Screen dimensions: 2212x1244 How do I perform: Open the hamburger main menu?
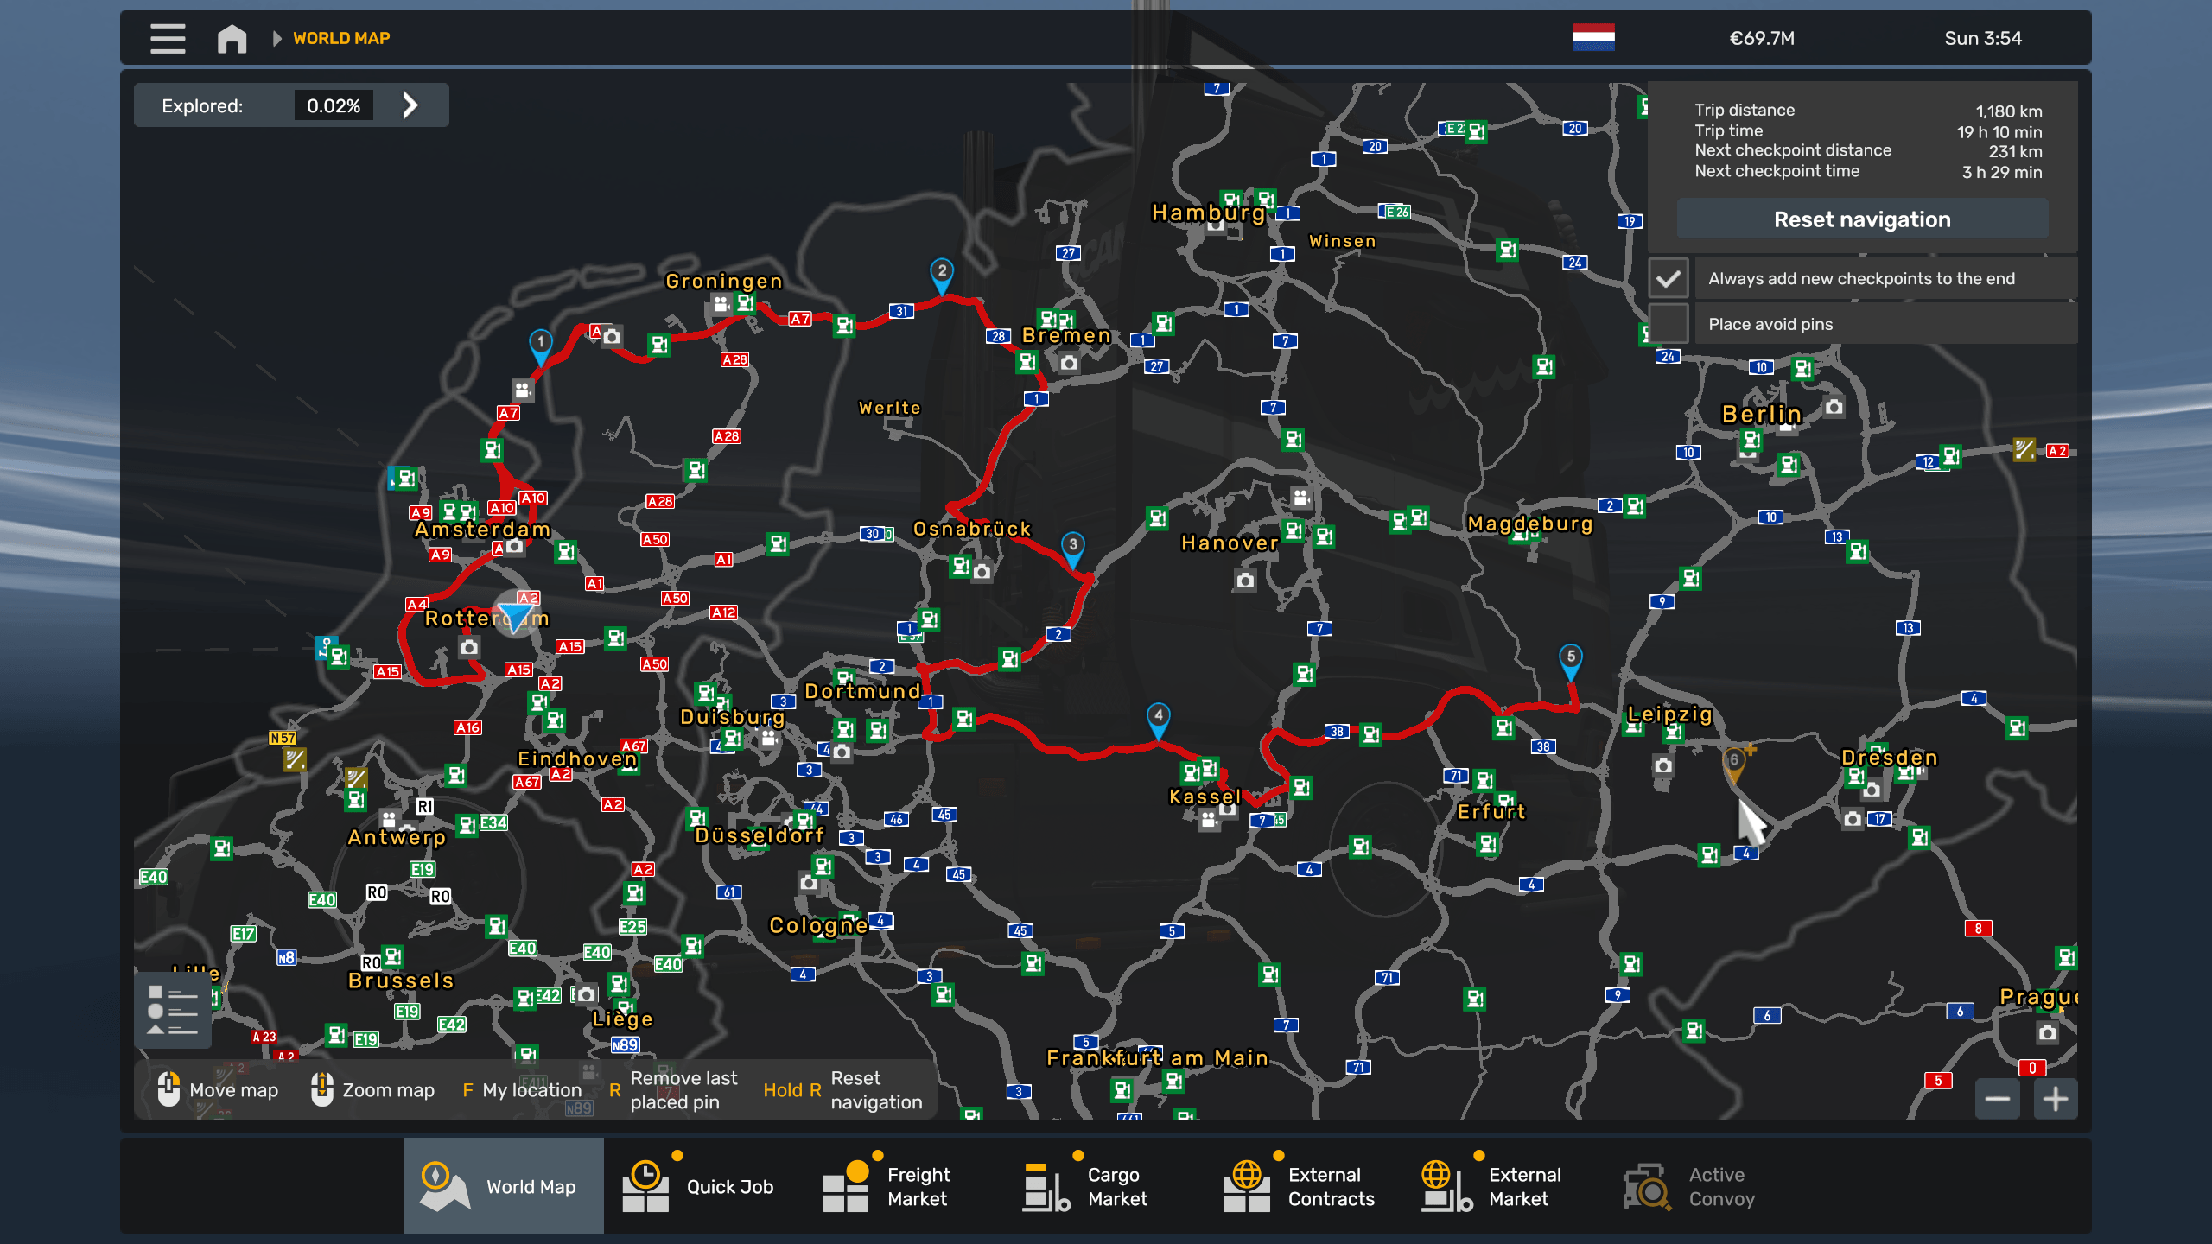168,38
